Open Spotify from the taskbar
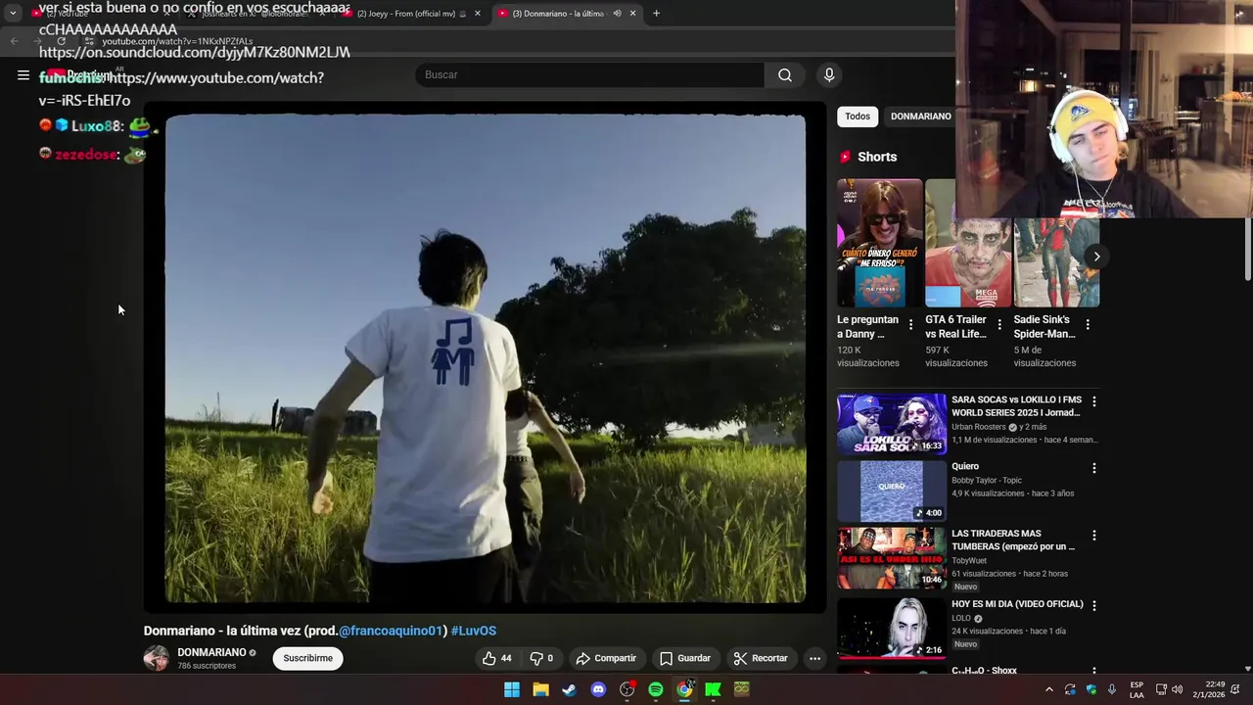Viewport: 1253px width, 705px height. tap(656, 689)
